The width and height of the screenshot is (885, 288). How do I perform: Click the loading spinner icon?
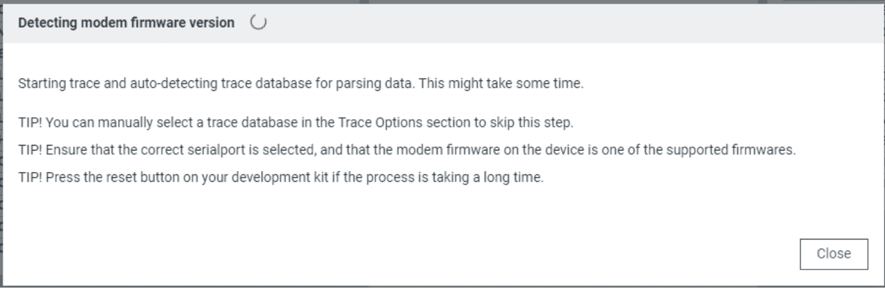point(259,23)
